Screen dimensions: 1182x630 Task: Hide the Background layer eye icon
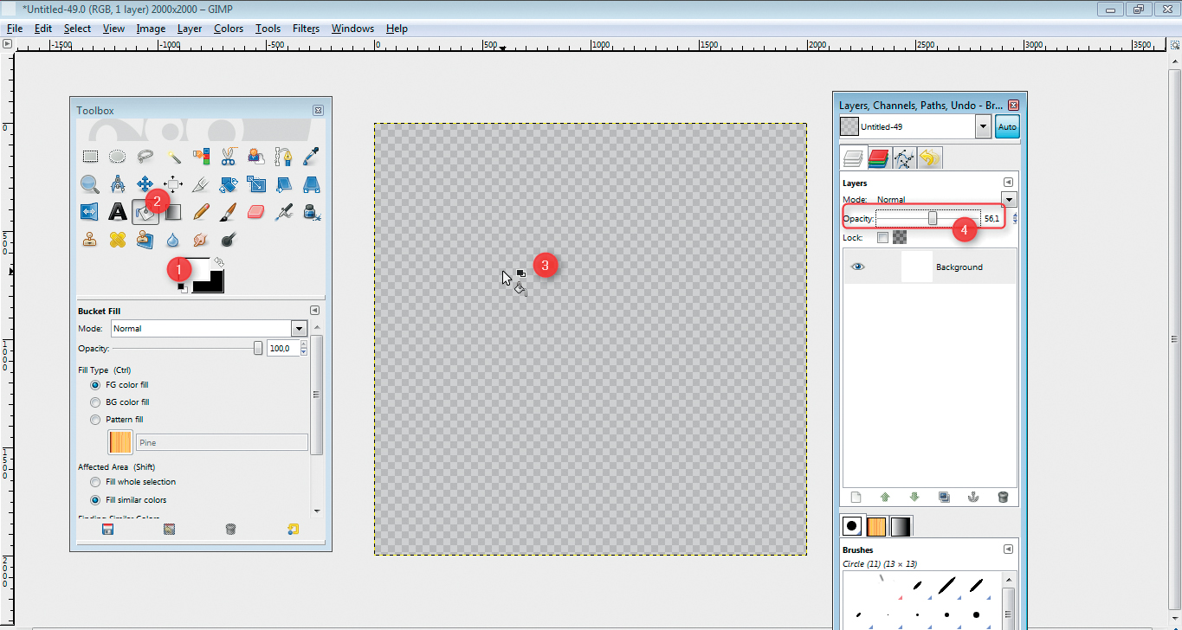[x=858, y=267]
